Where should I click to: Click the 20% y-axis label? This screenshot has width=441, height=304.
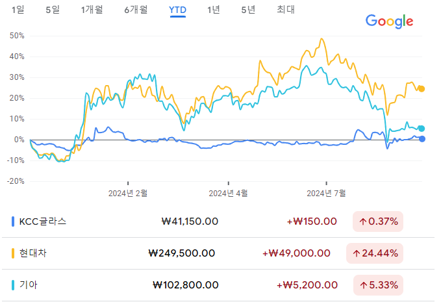[17, 98]
